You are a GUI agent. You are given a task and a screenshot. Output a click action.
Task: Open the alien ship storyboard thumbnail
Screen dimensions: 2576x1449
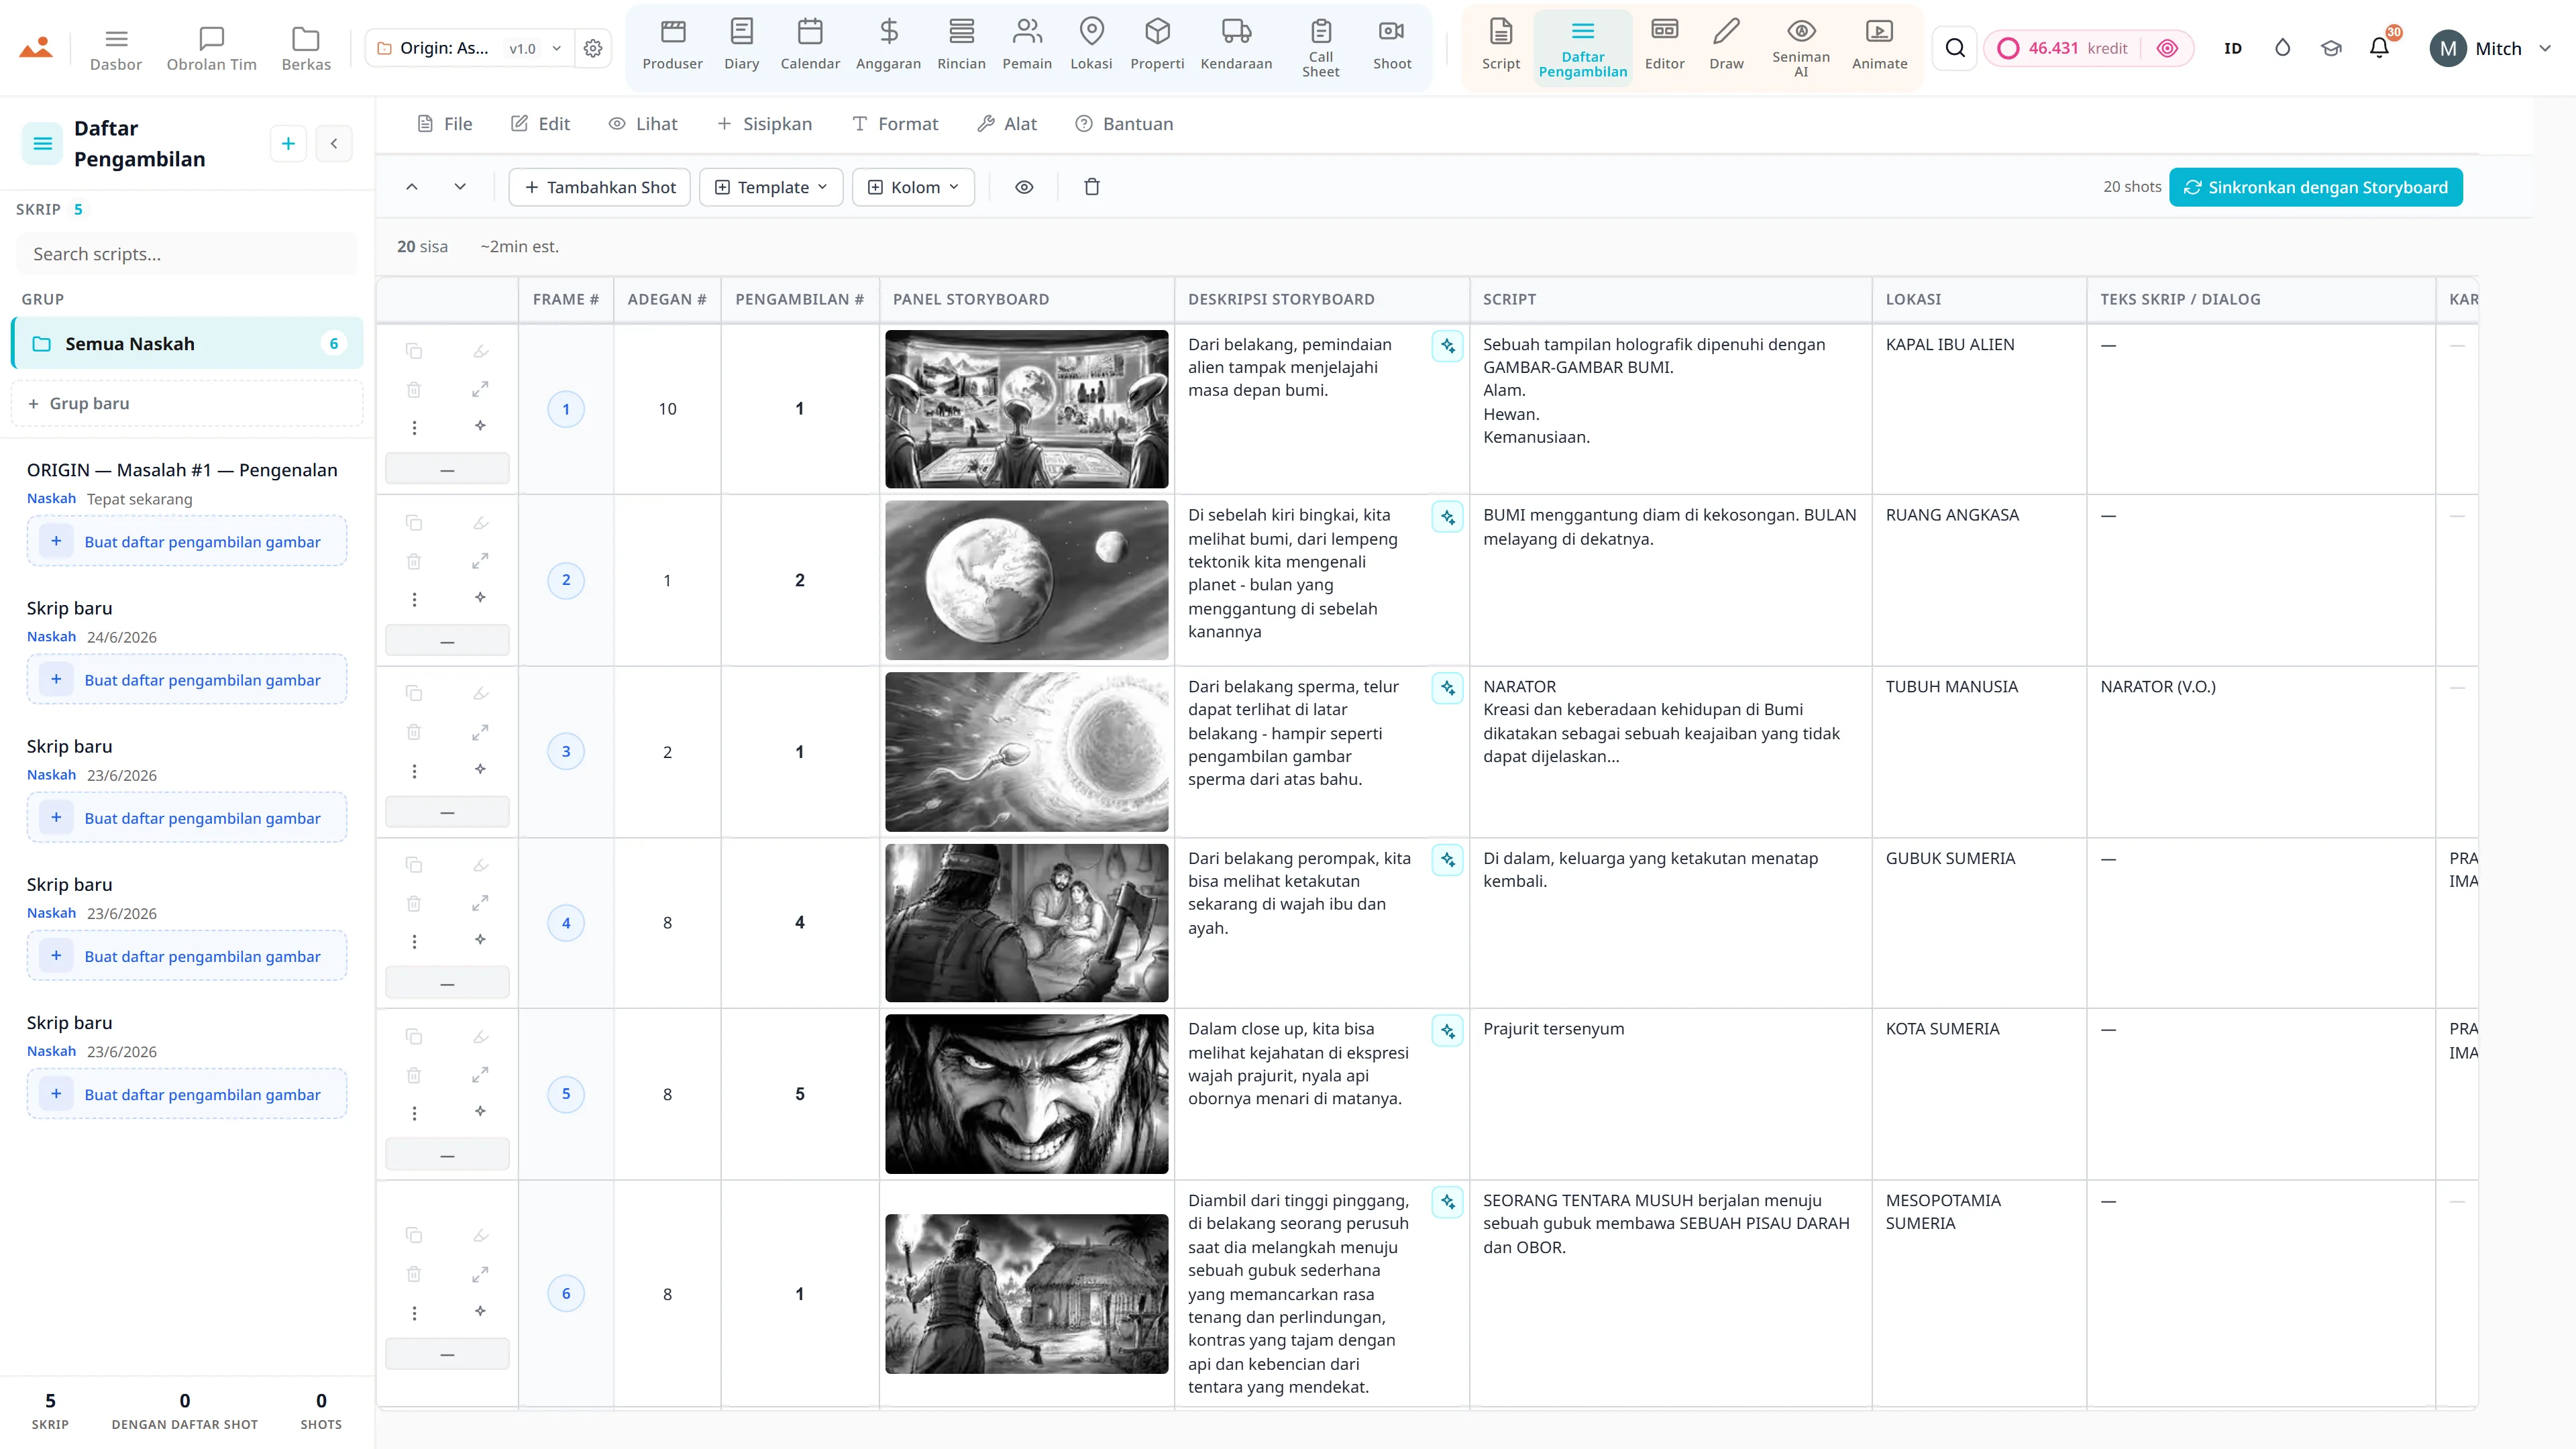(1026, 409)
